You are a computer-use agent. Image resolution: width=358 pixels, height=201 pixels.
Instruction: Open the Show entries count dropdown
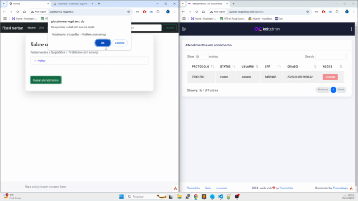point(201,56)
